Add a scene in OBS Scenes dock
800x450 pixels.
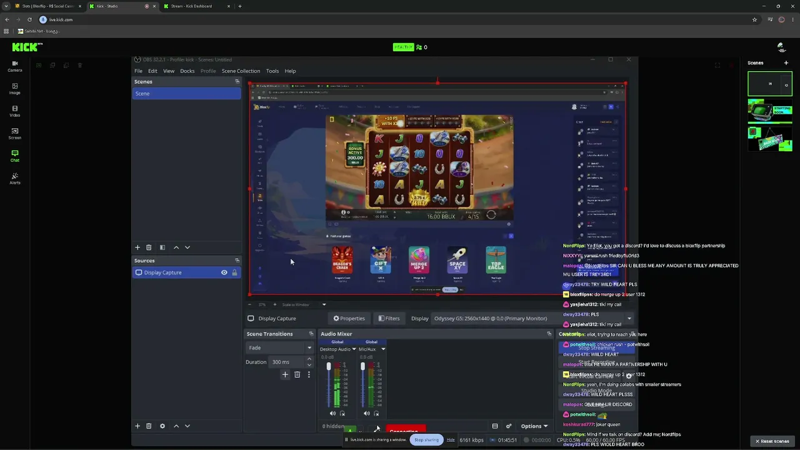(x=137, y=247)
